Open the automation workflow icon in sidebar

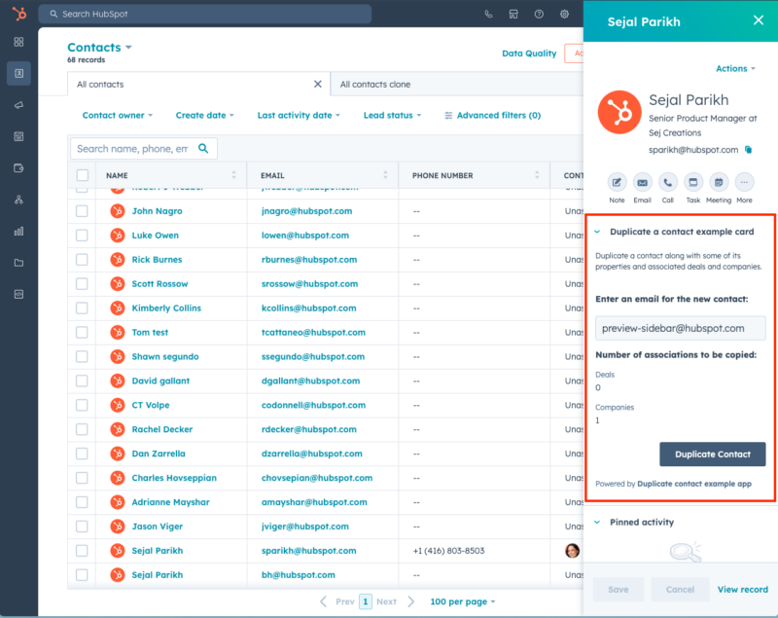pyautogui.click(x=18, y=200)
